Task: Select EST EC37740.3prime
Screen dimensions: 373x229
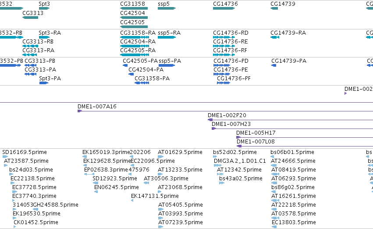Action: click(x=14, y=200)
